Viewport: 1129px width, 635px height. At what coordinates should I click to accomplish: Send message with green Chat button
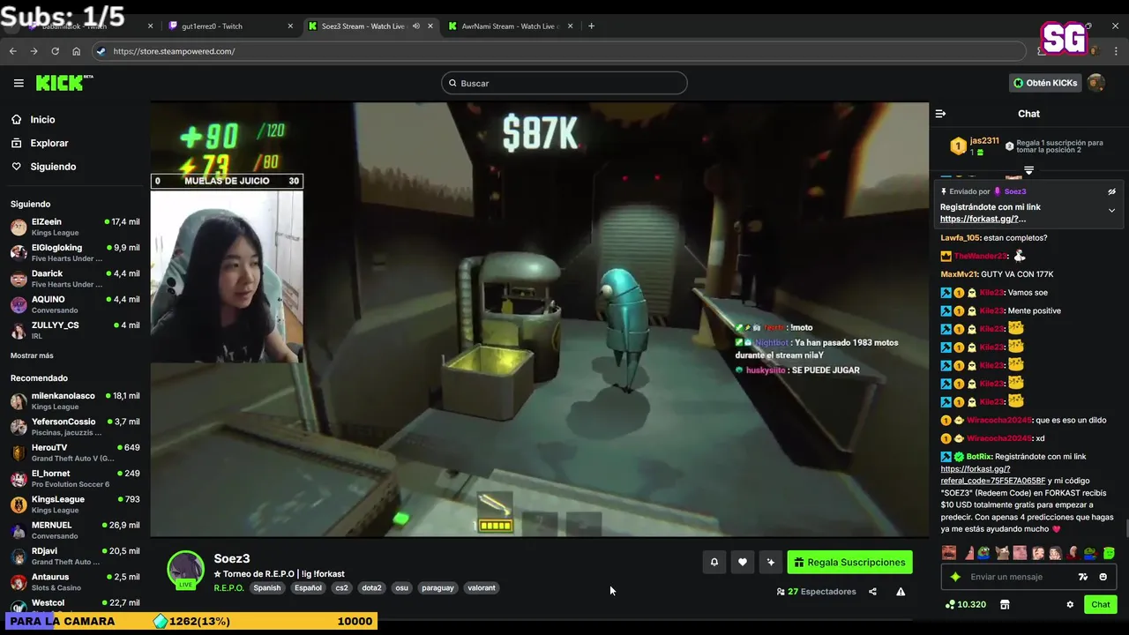(x=1101, y=604)
